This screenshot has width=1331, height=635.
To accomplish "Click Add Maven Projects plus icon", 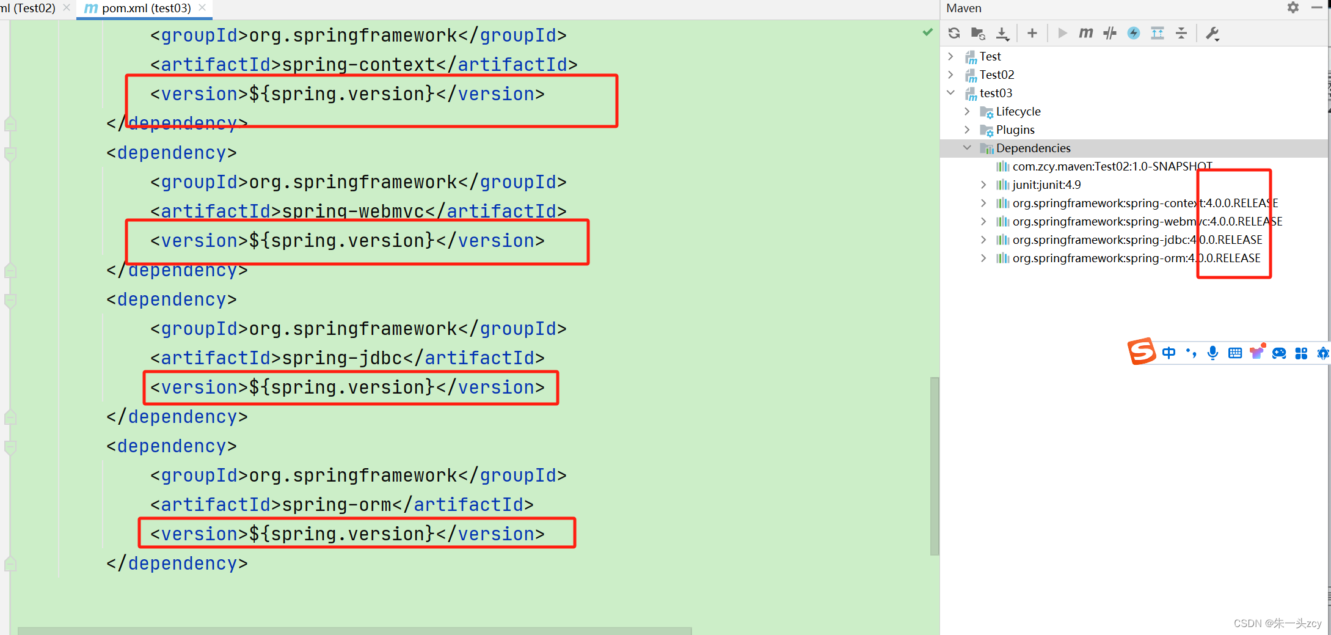I will coord(1032,33).
